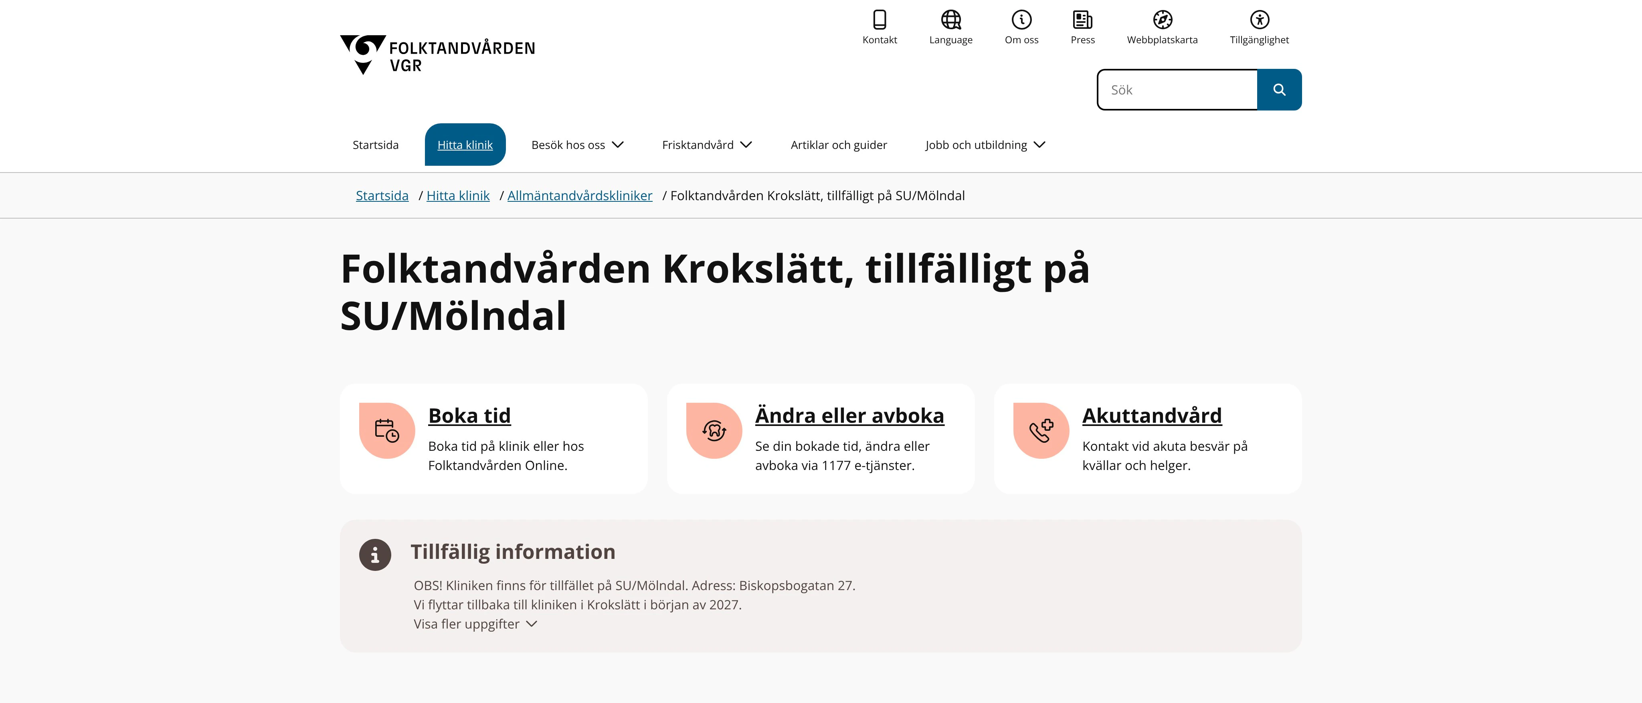This screenshot has height=703, width=1642.
Task: Open the Language globe icon
Action: (x=951, y=20)
